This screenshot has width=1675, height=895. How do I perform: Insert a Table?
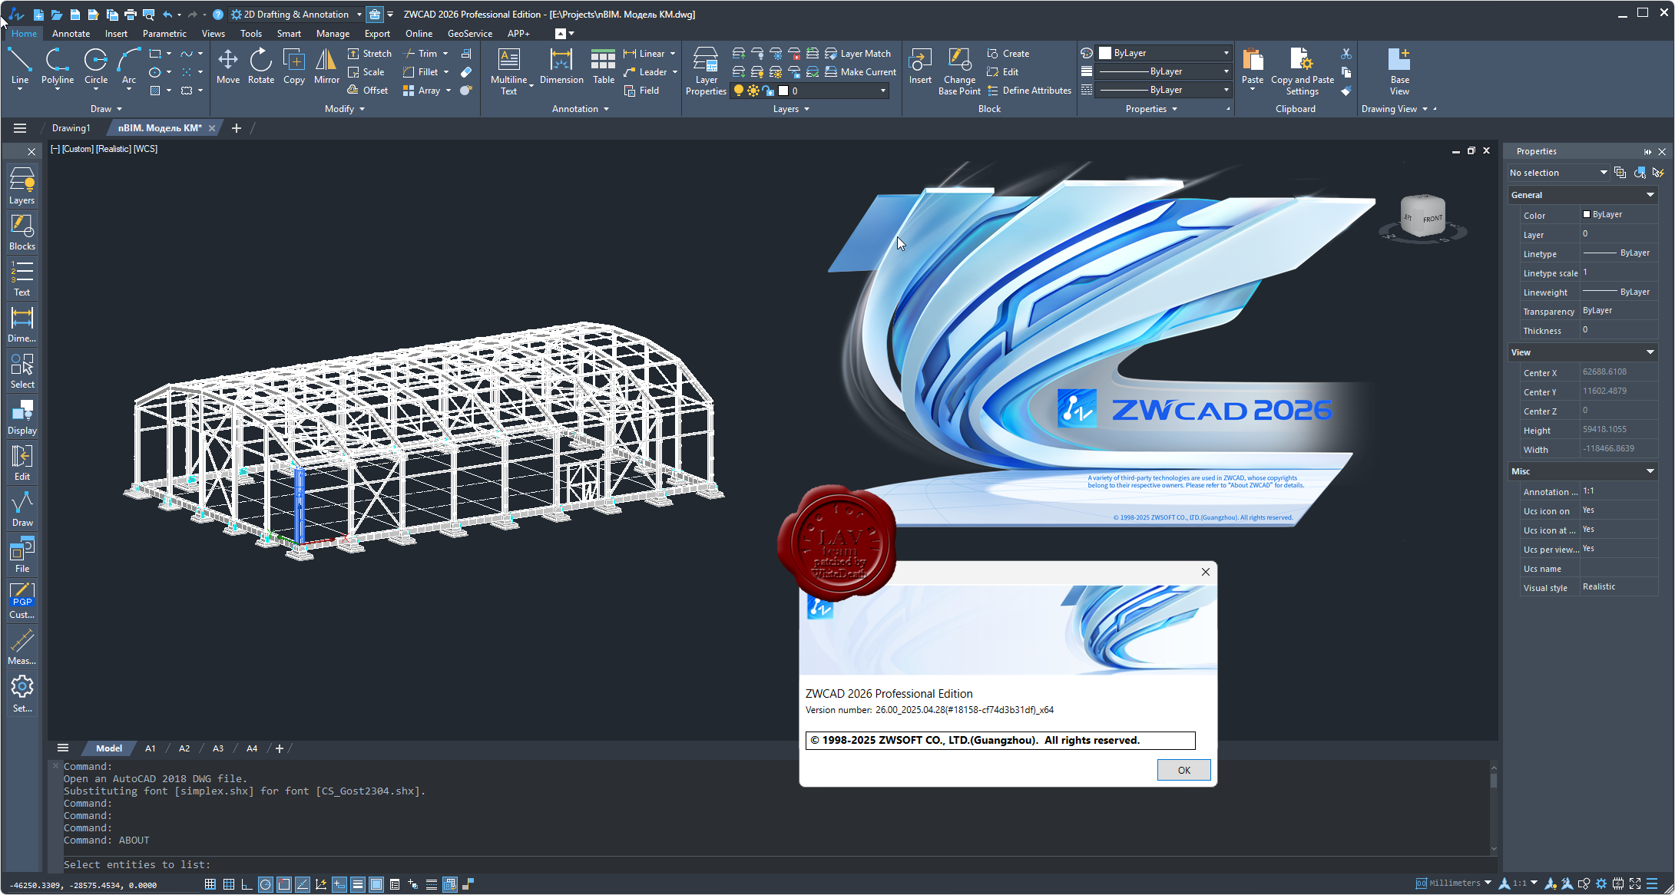pos(604,66)
